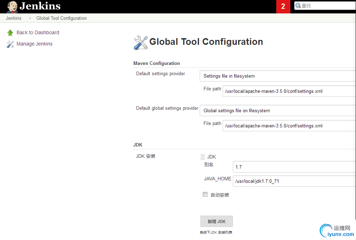Click the Jenkins breadcrumb item
This screenshot has width=356, height=240.
click(x=14, y=18)
